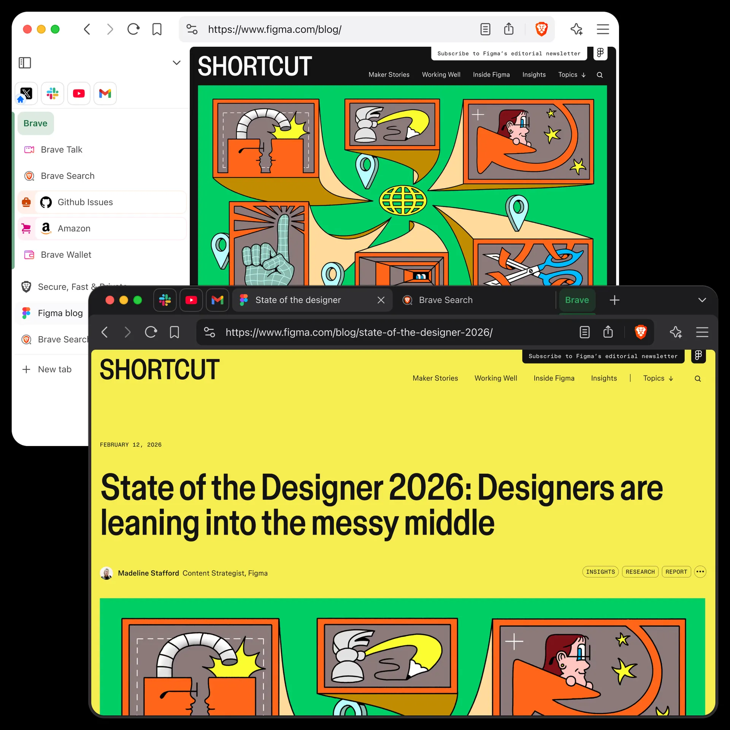Viewport: 730px width, 730px height.
Task: Open the reading list icon in address bar
Action: click(584, 332)
